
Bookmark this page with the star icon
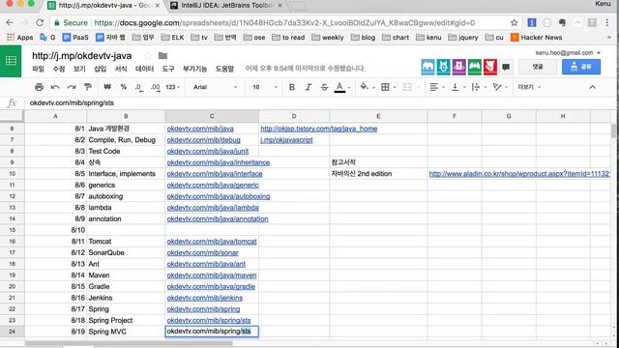514,22
